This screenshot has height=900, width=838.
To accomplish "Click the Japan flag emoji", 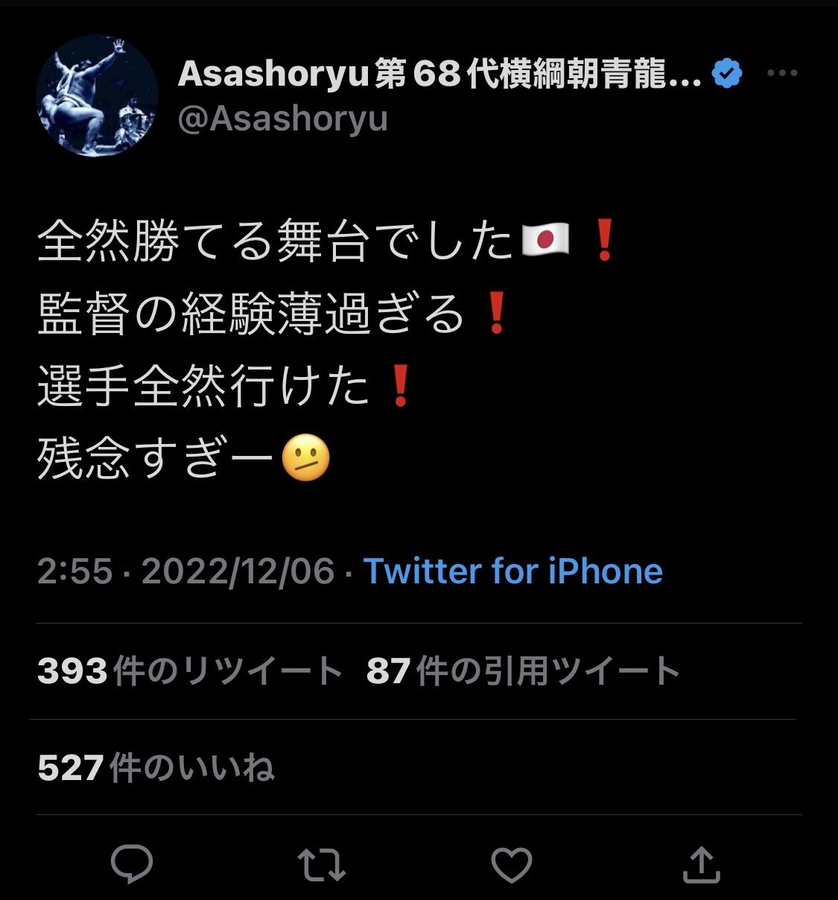I will [546, 241].
